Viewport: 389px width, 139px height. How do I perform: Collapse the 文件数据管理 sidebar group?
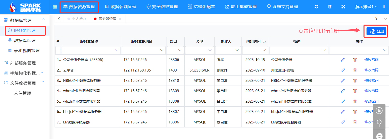pos(43,82)
